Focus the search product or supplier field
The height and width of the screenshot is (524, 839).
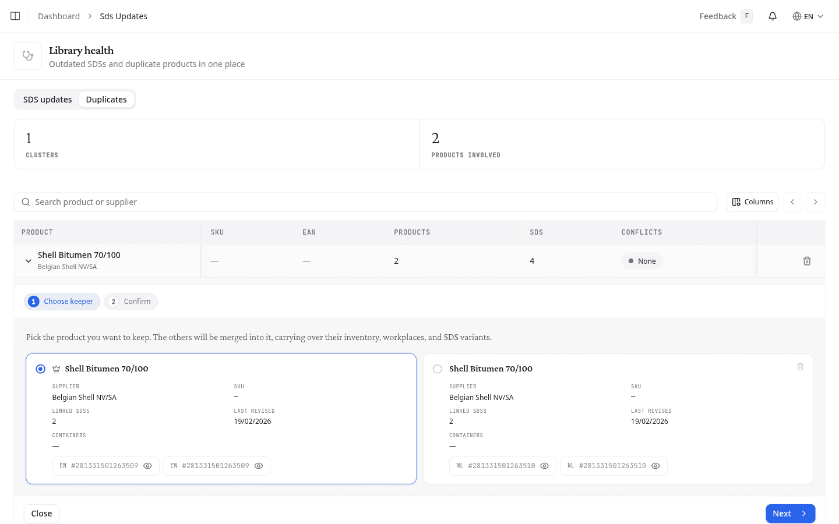click(366, 202)
